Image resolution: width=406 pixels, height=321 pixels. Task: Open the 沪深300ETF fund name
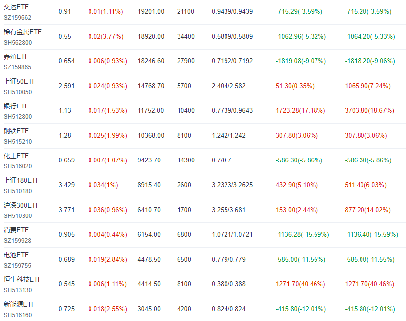coord(21,205)
